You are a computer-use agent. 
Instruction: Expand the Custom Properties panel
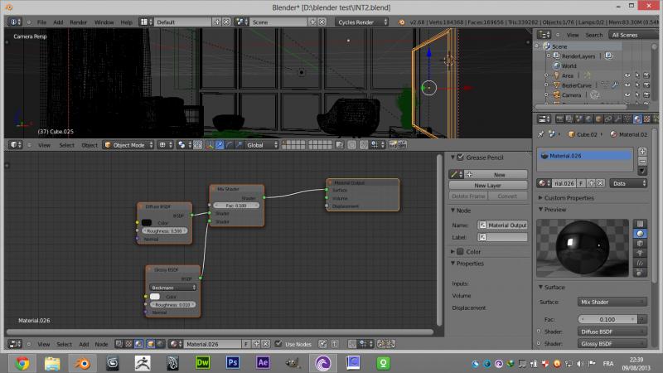568,198
